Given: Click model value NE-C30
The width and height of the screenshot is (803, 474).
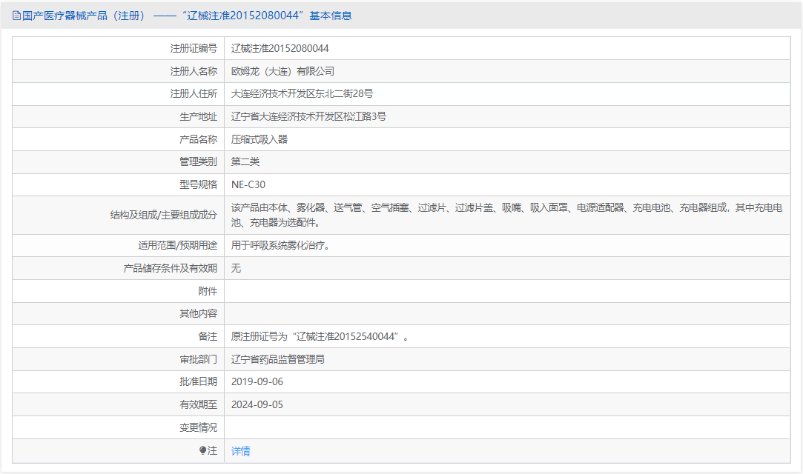Looking at the screenshot, I should (x=248, y=184).
